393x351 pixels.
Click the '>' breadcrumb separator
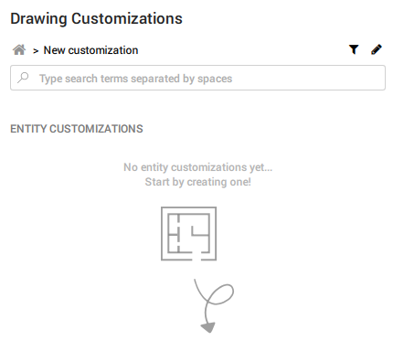(x=36, y=51)
